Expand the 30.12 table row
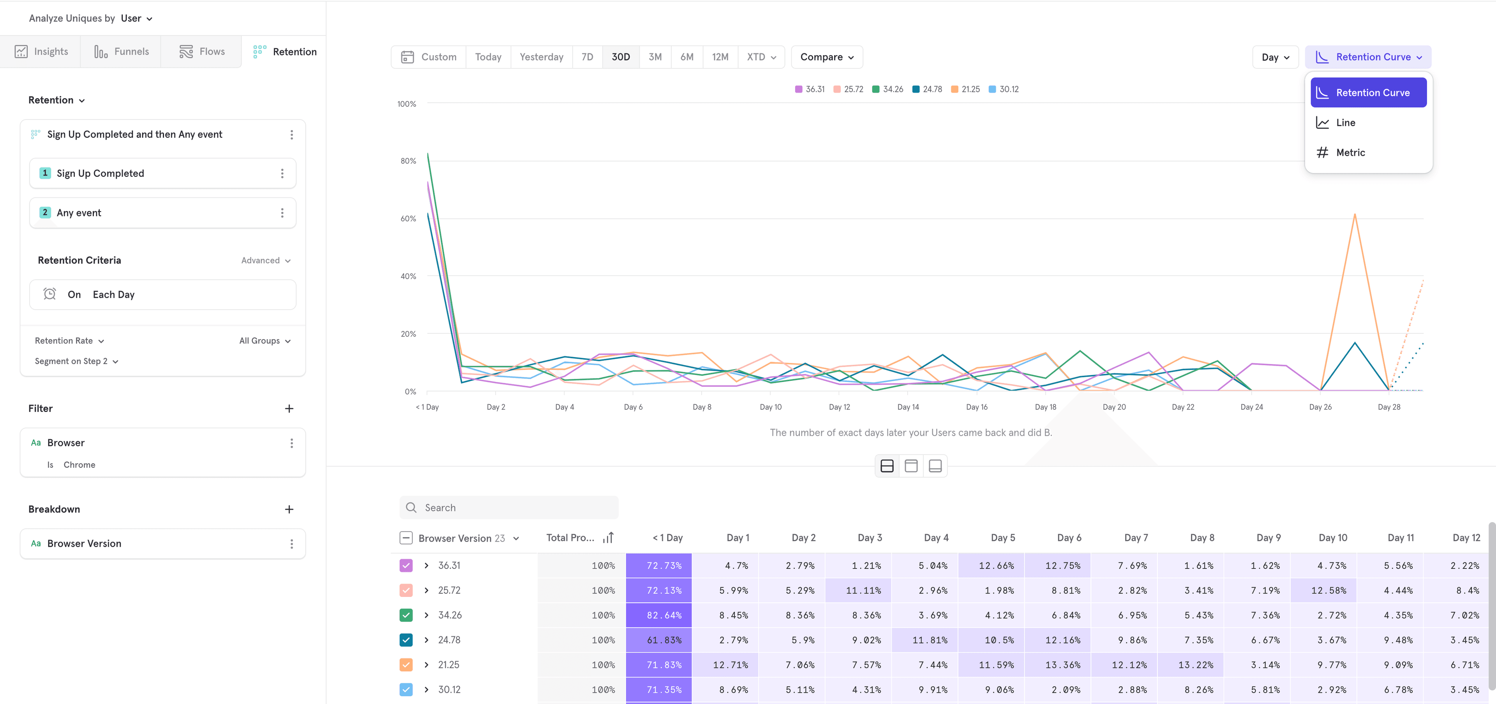This screenshot has height=704, width=1496. 427,690
